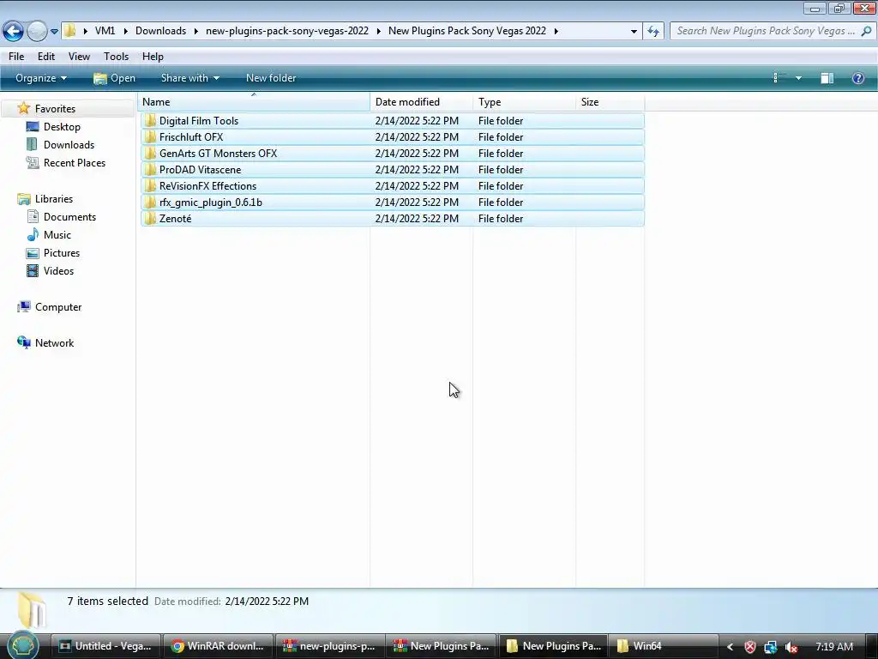Screen dimensions: 878x659
Task: Switch to Untitled - Vegas taskbar window
Action: click(106, 646)
